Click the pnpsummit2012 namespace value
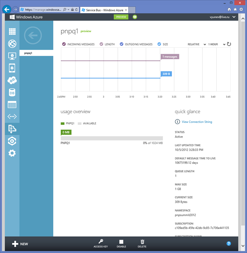 185,215
